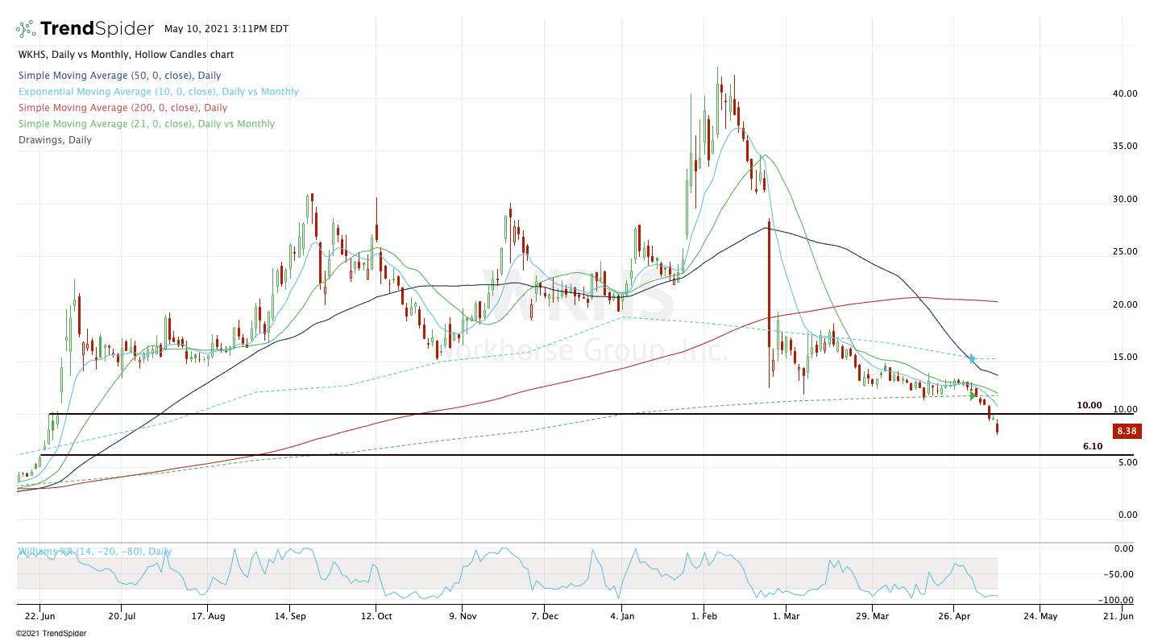Click the Workhorse Group watermark text

[584, 351]
